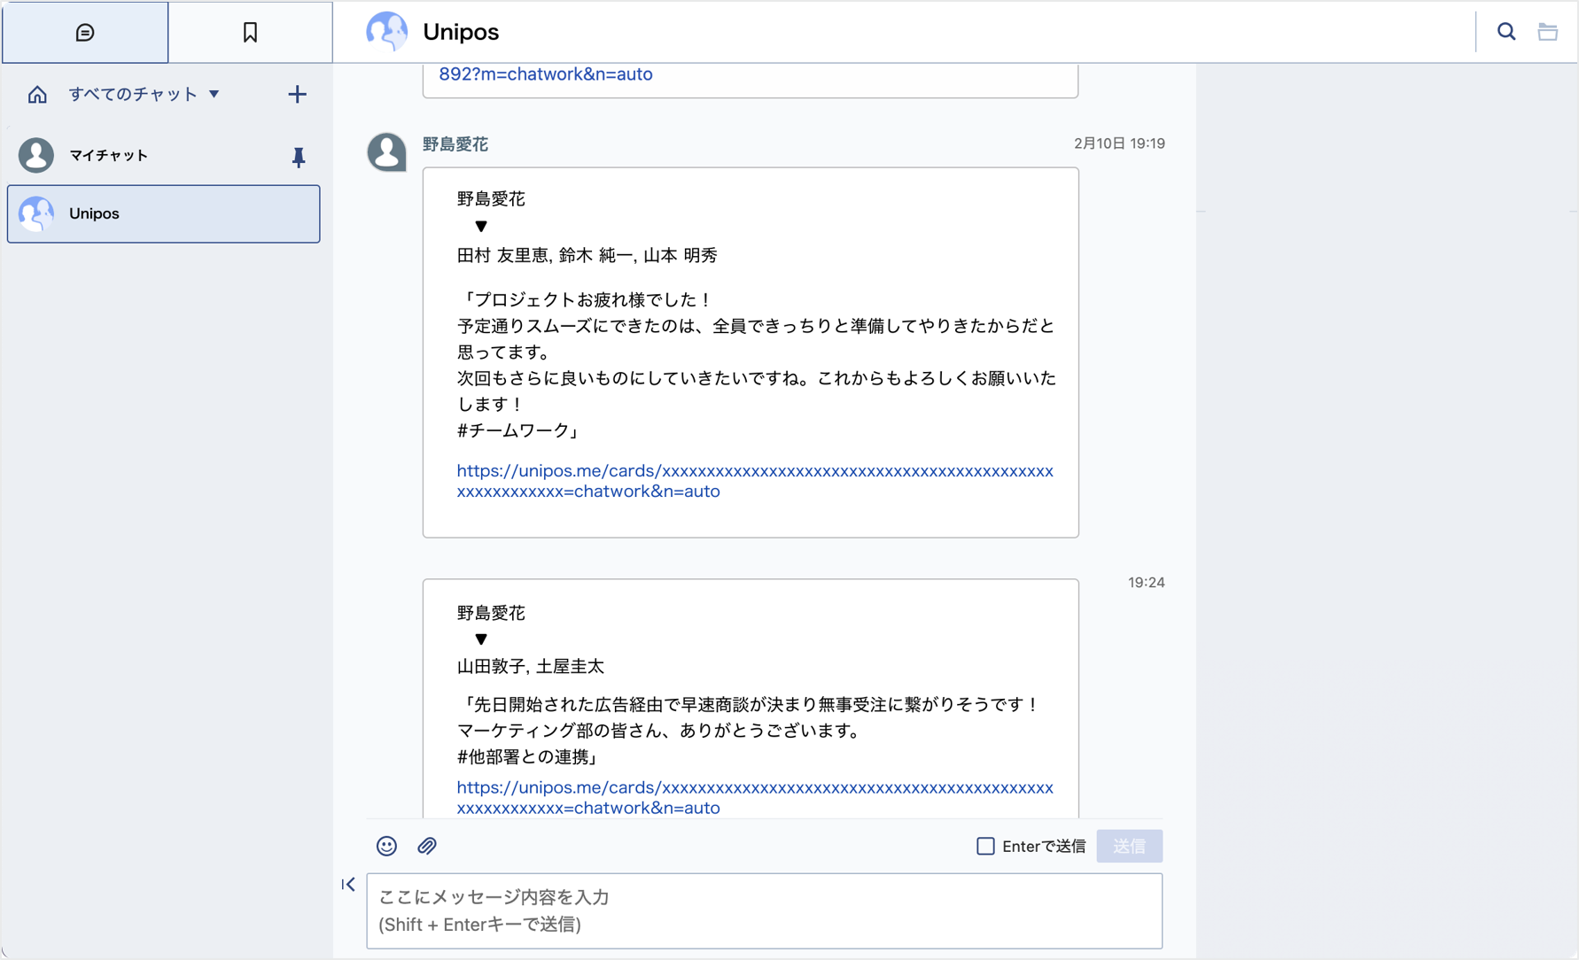Click 野島愛花 profile avatar
Image resolution: width=1579 pixels, height=960 pixels.
pyautogui.click(x=386, y=151)
